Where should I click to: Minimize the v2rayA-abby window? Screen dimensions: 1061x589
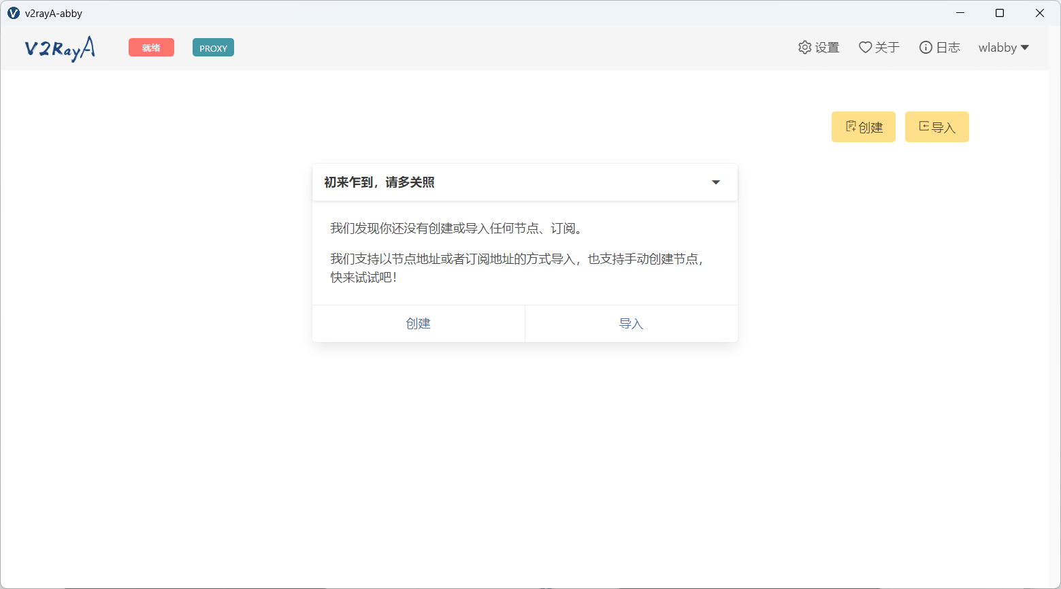pos(960,13)
